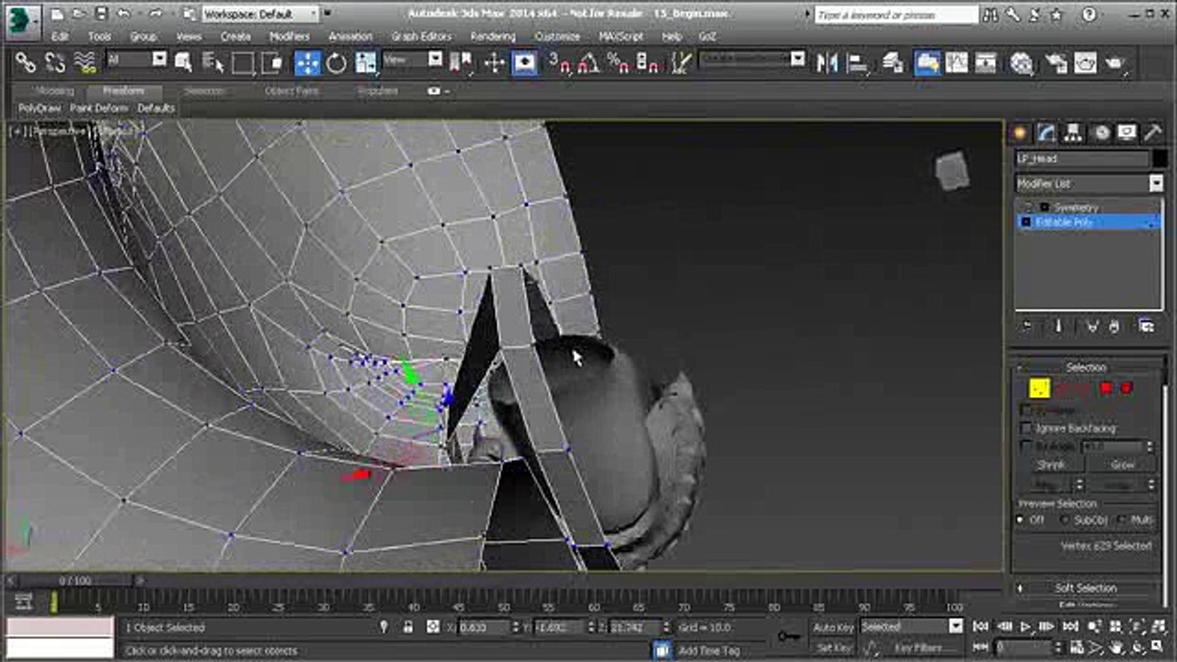This screenshot has height=662, width=1177.
Task: Toggle the Auto Key animation button
Action: [x=834, y=627]
